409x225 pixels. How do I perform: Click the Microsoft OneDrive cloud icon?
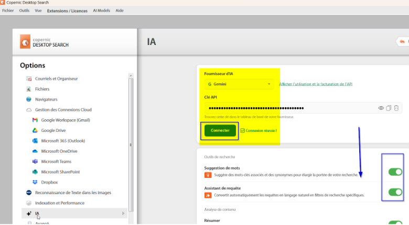tap(35, 151)
